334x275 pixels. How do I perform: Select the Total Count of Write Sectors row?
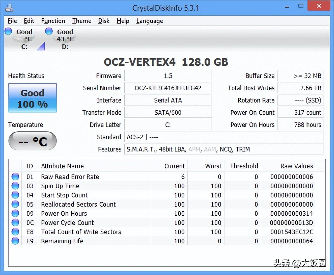[81, 232]
